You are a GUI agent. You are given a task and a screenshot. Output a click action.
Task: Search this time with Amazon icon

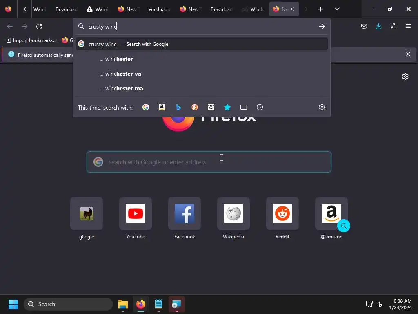point(162,108)
